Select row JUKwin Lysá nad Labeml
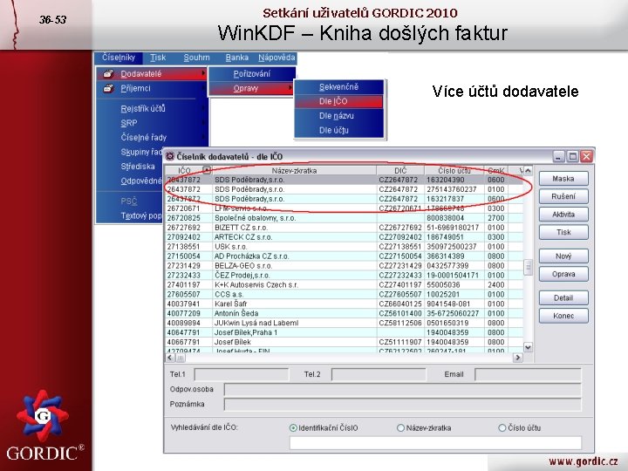Screen dimensions: 628x471 [x=344, y=324]
